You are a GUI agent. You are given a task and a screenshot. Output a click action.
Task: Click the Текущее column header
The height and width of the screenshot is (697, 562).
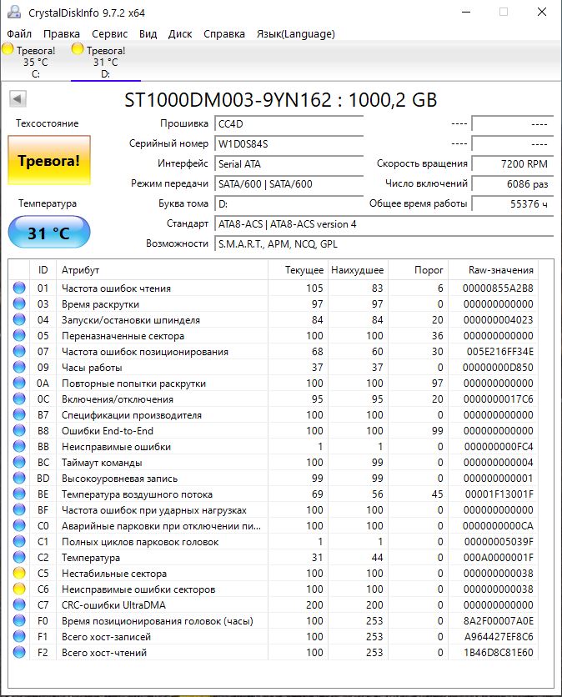point(298,270)
